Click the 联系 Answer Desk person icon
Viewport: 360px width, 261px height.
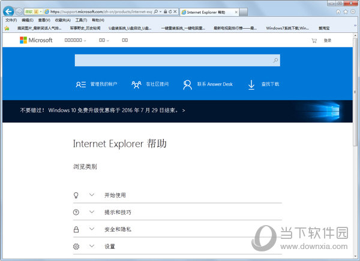188,84
